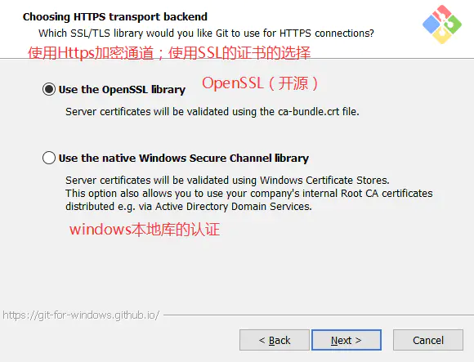This screenshot has height=362, width=474.
Task: Click the 'Active Directory Domain Services' text line
Action: [189, 207]
